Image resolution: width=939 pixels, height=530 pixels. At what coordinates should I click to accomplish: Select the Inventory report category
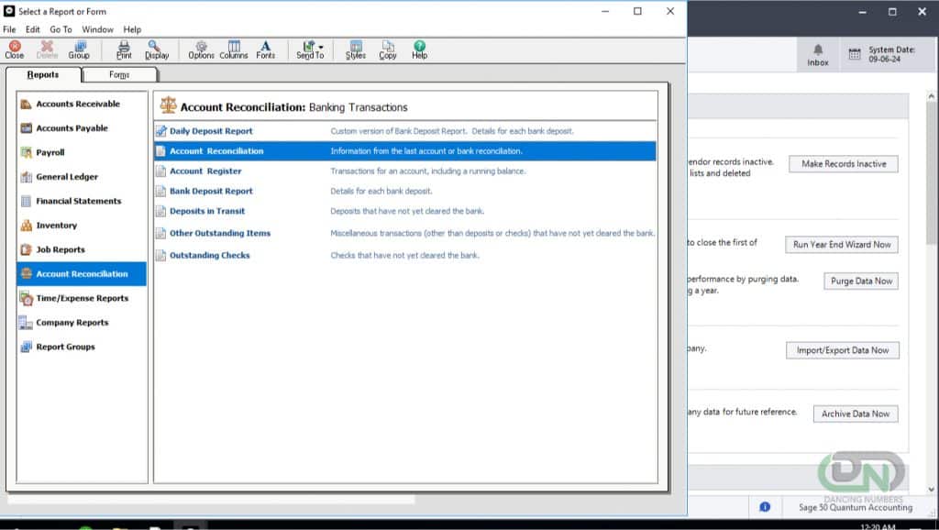coord(82,226)
